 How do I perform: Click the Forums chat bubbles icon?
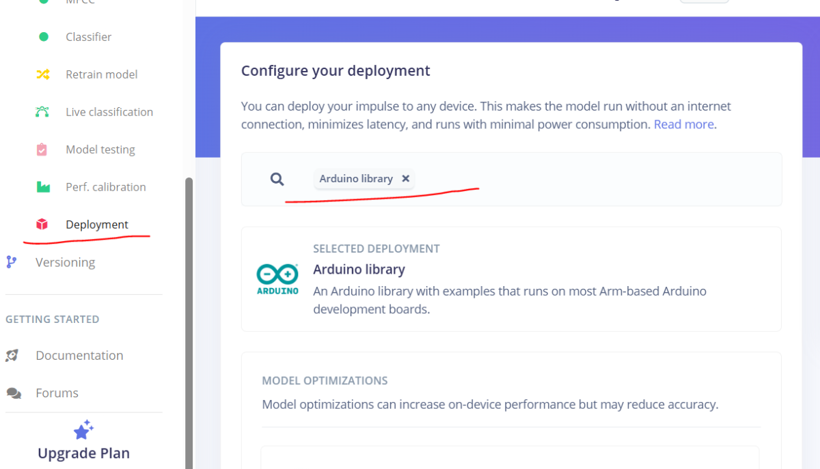point(13,393)
